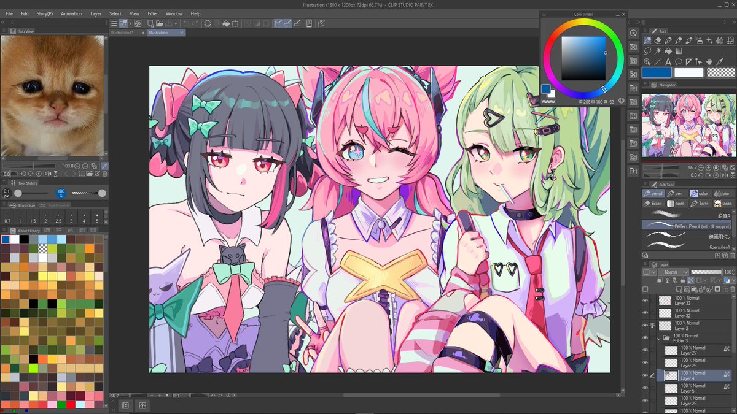Open dropdown arrow next to save icon
The width and height of the screenshot is (737, 414).
176,23
